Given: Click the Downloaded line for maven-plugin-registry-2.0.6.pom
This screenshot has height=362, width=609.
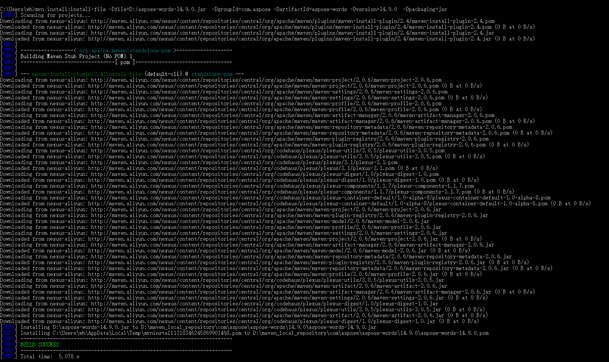Looking at the screenshot, I should (x=264, y=145).
